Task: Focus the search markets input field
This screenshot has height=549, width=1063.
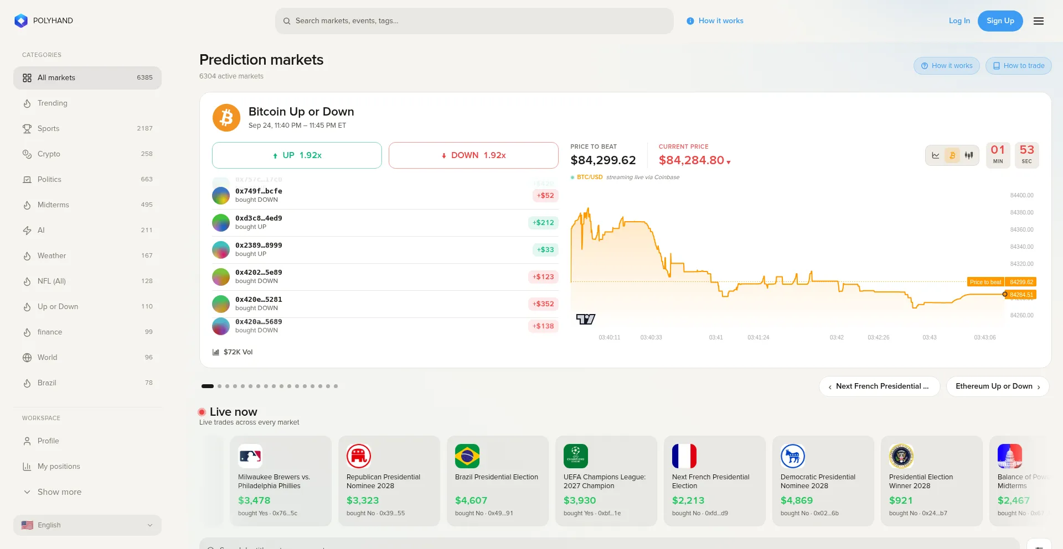Action: coord(474,21)
